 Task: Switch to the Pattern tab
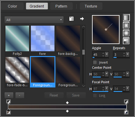click(61, 6)
